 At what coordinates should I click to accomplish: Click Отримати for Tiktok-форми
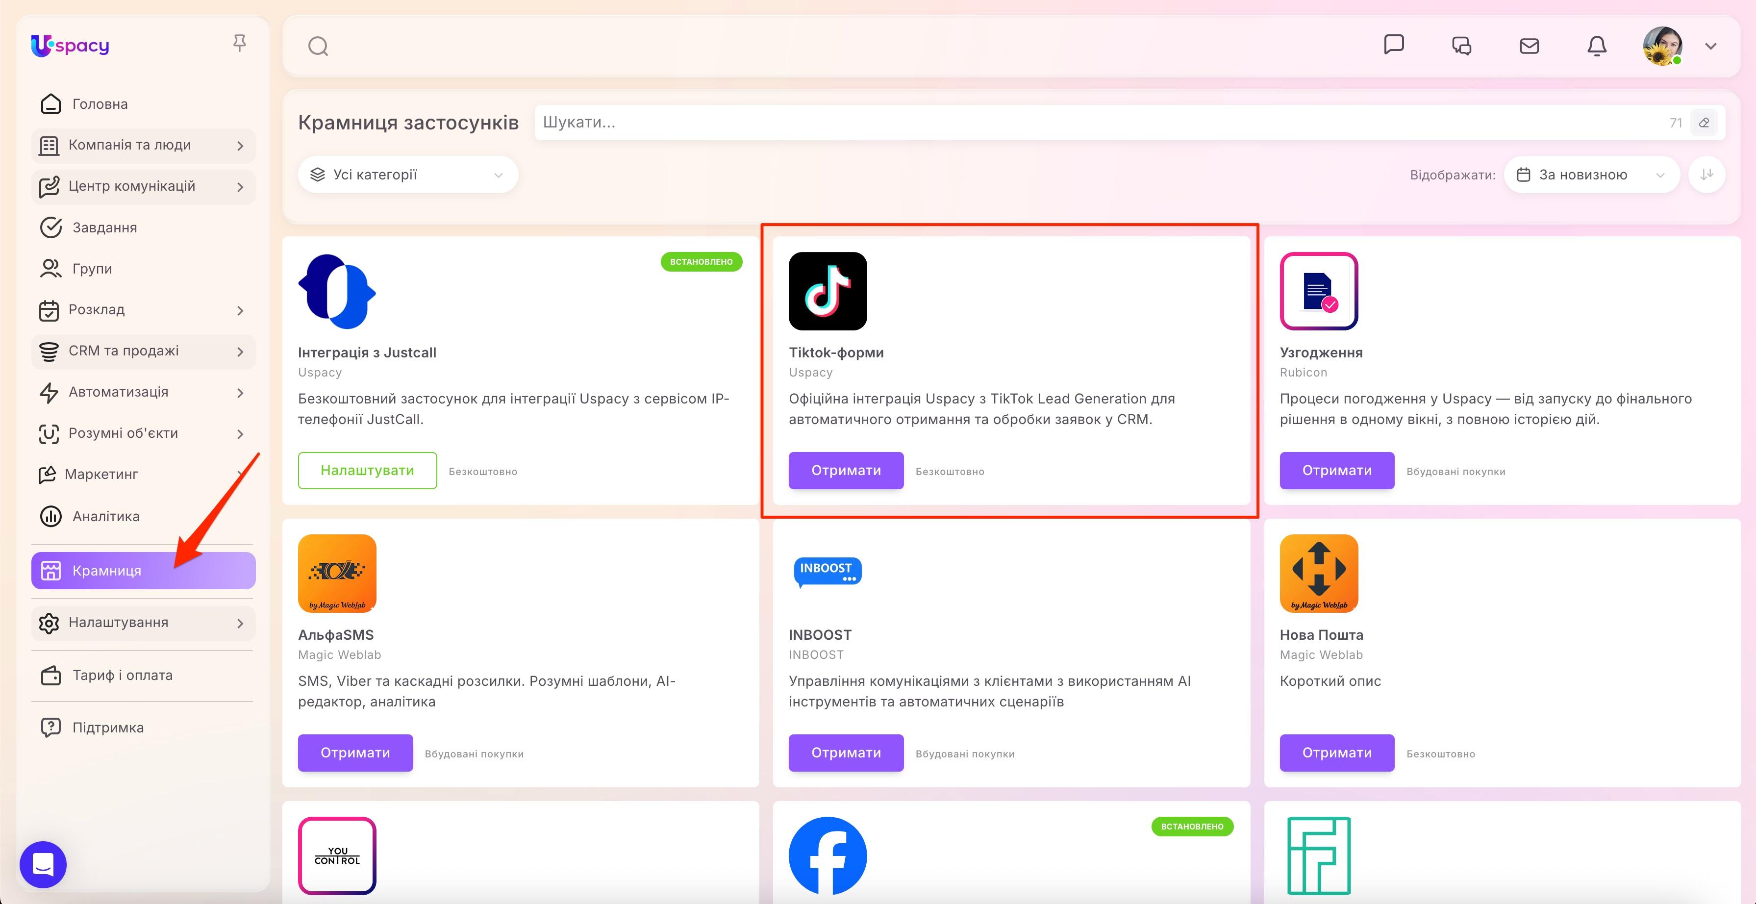(846, 471)
